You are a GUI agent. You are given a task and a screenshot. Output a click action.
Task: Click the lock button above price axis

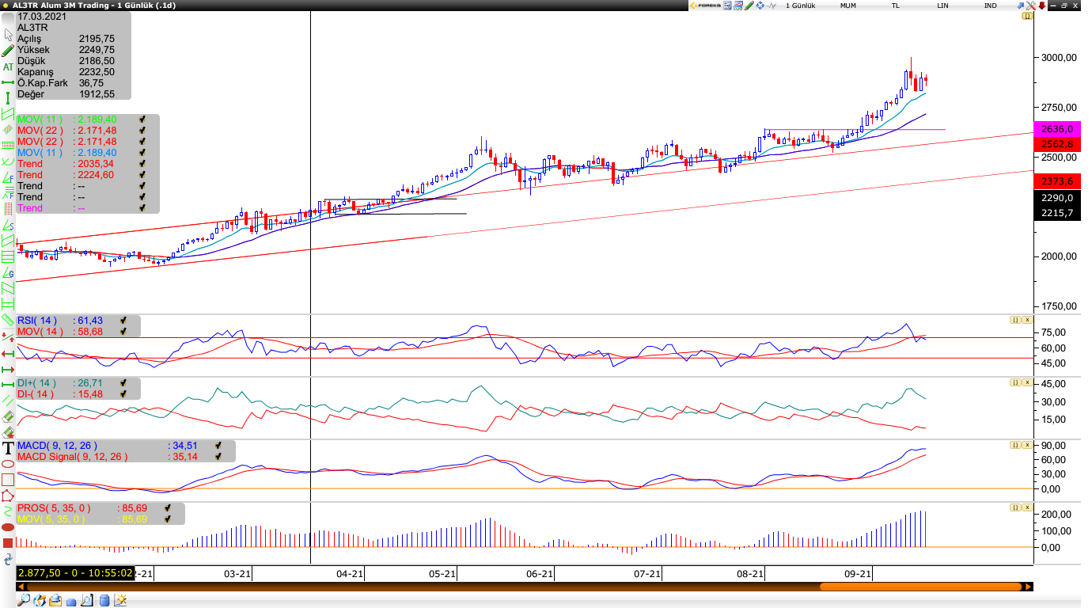coord(1027,15)
